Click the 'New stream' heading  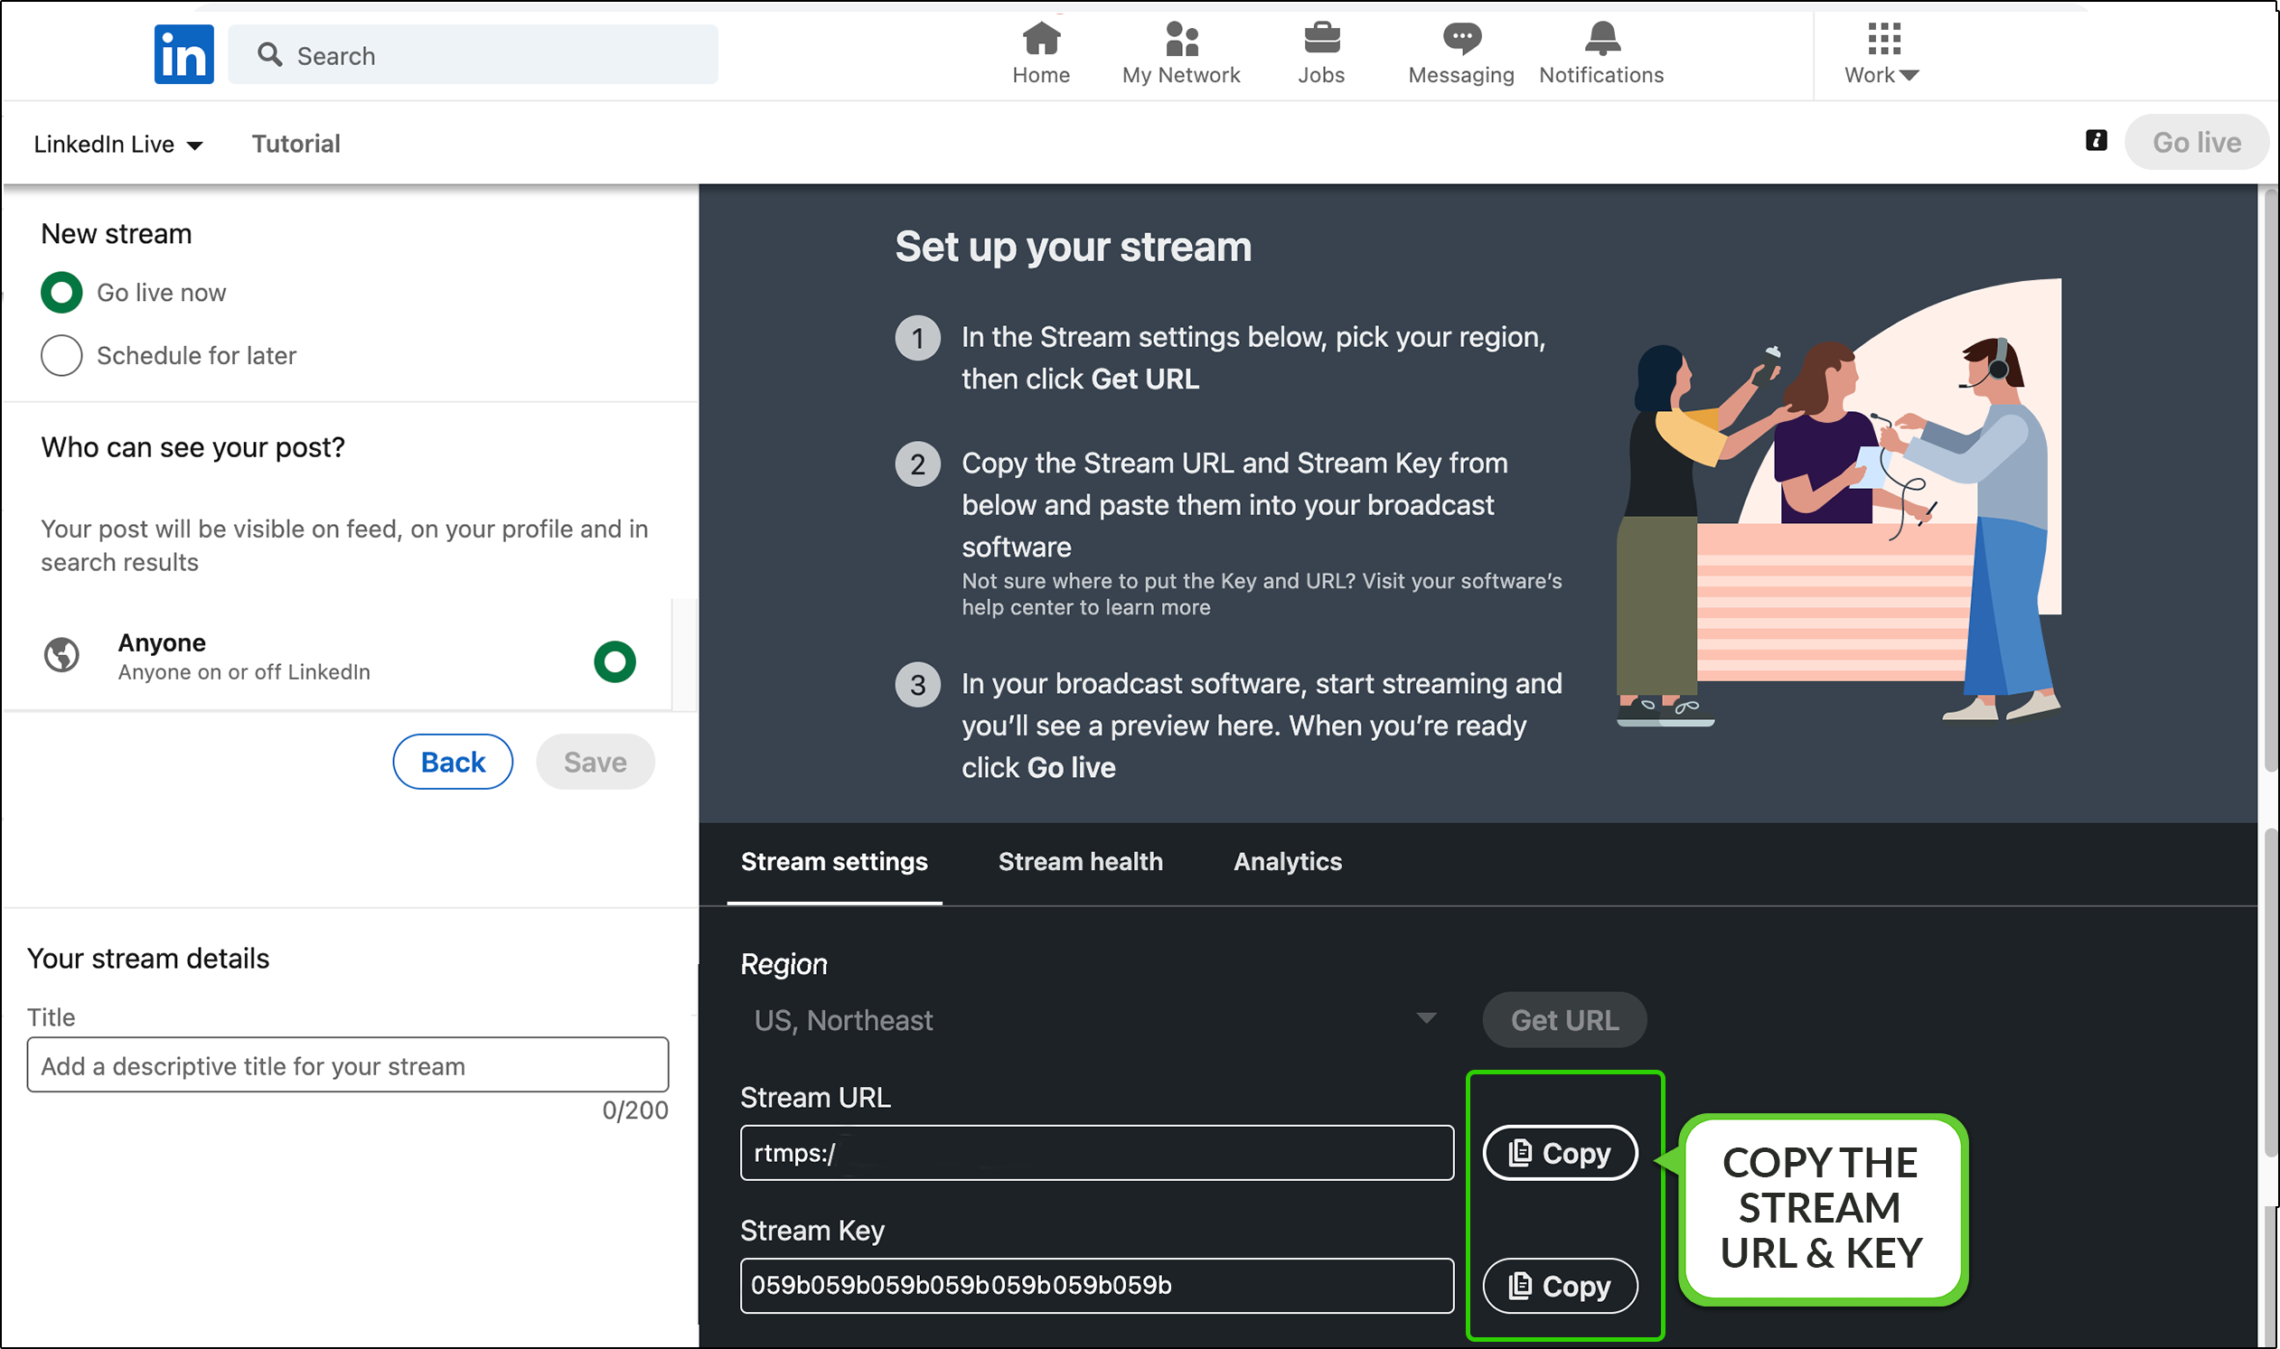click(x=117, y=234)
